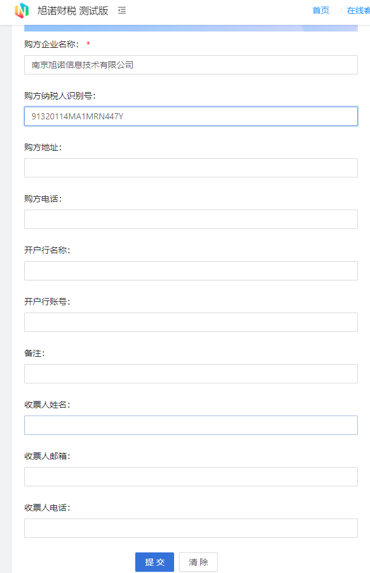Viewport: 370px width, 573px height.
Task: Click the 旭诺财税 colorful logo icon
Action: tap(22, 10)
